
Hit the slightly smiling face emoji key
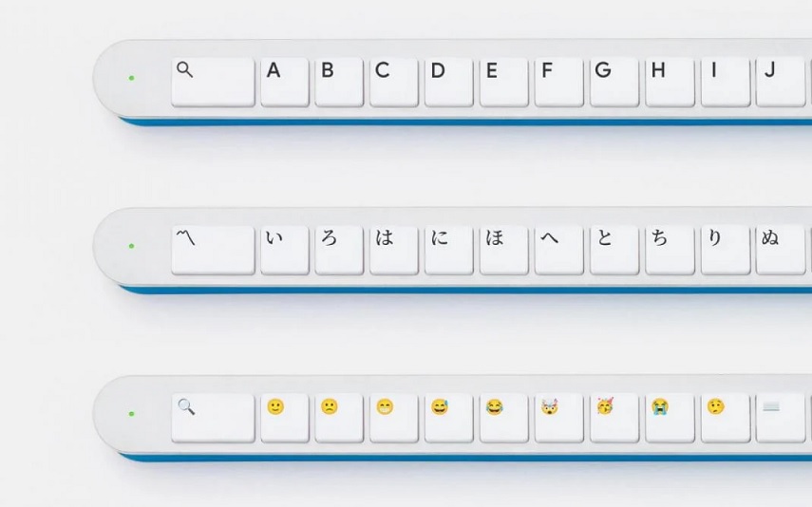pyautogui.click(x=284, y=418)
